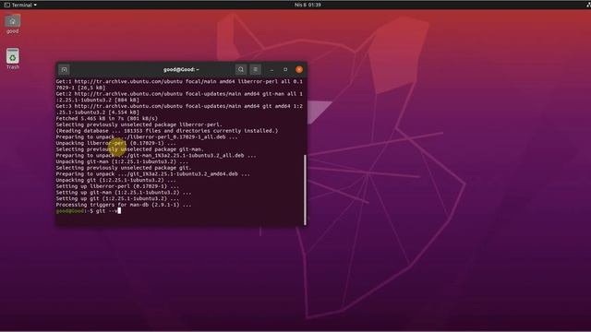Open the clock showing Nis 6 01:39

[308, 5]
